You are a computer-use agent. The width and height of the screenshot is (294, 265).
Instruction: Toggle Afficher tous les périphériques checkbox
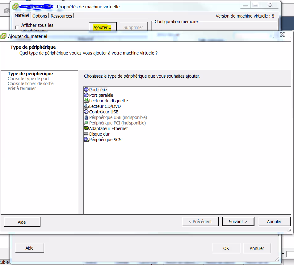(x=17, y=27)
